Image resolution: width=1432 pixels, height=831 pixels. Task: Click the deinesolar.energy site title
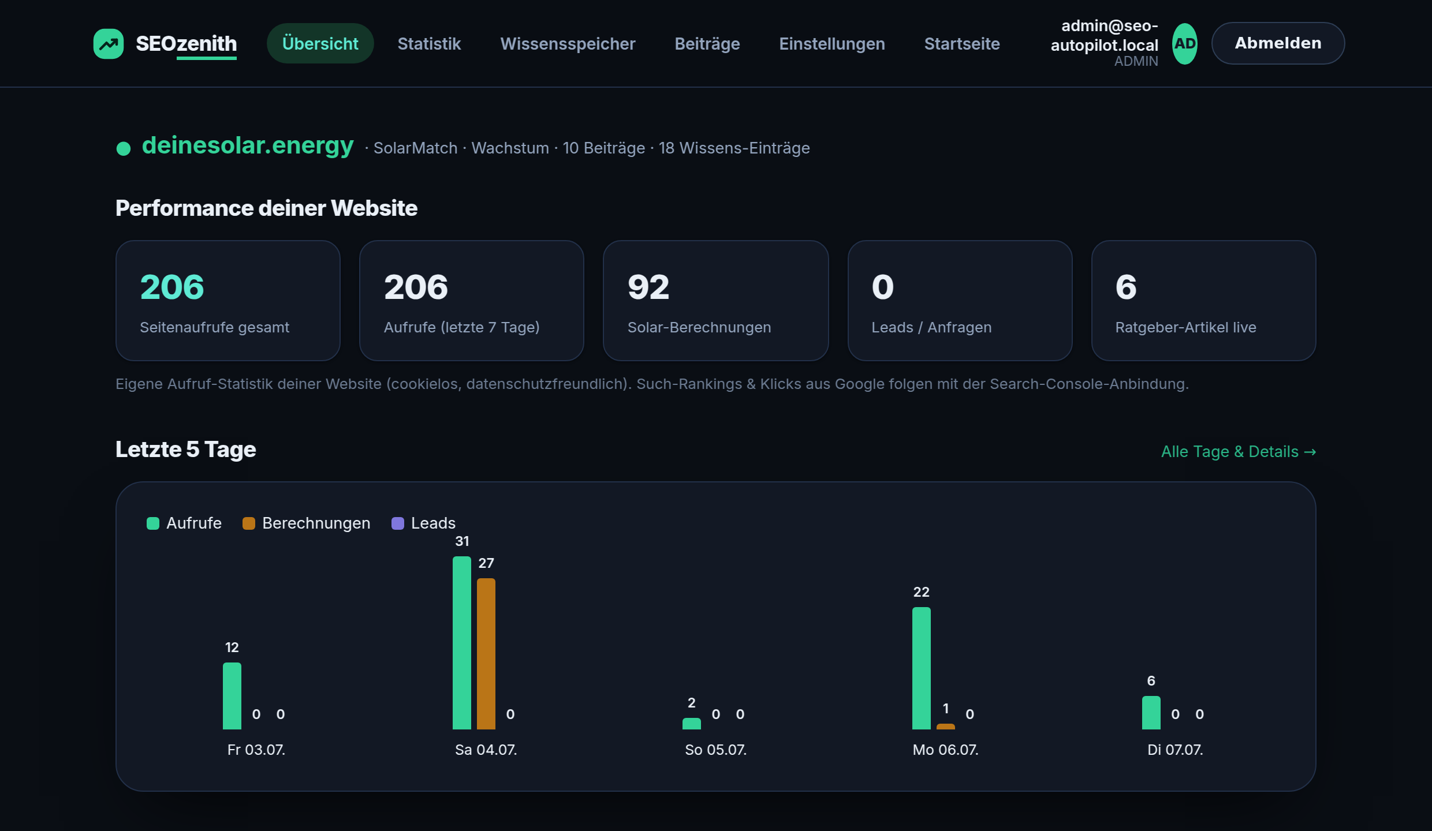[x=248, y=145]
